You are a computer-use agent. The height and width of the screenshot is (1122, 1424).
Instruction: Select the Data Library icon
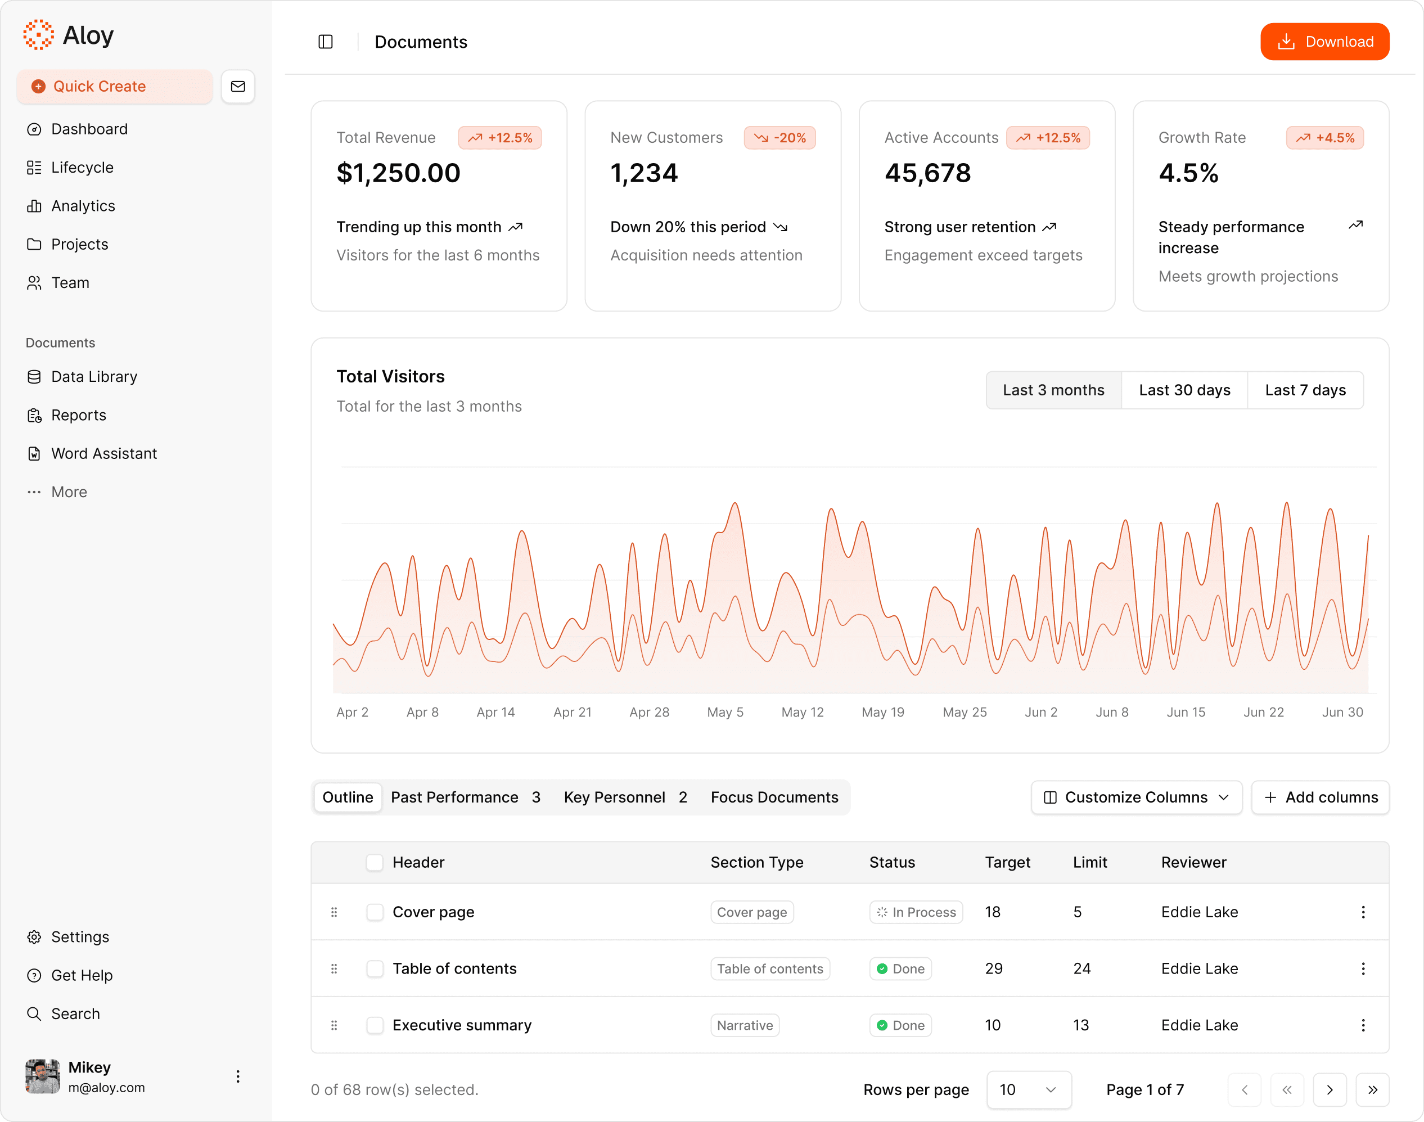point(35,376)
